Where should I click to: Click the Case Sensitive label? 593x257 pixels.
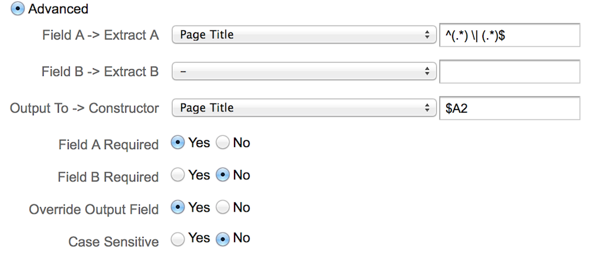tap(113, 241)
